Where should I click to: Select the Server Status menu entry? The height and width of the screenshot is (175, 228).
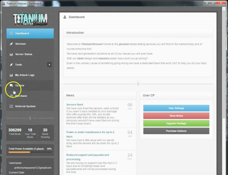[x=24, y=54]
